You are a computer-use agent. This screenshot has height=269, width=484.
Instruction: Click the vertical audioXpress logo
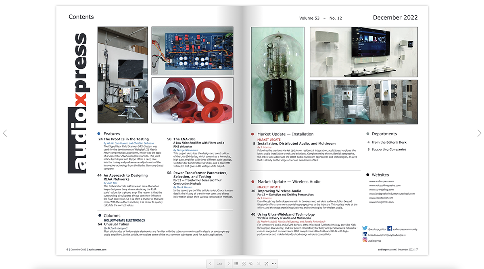[77, 103]
